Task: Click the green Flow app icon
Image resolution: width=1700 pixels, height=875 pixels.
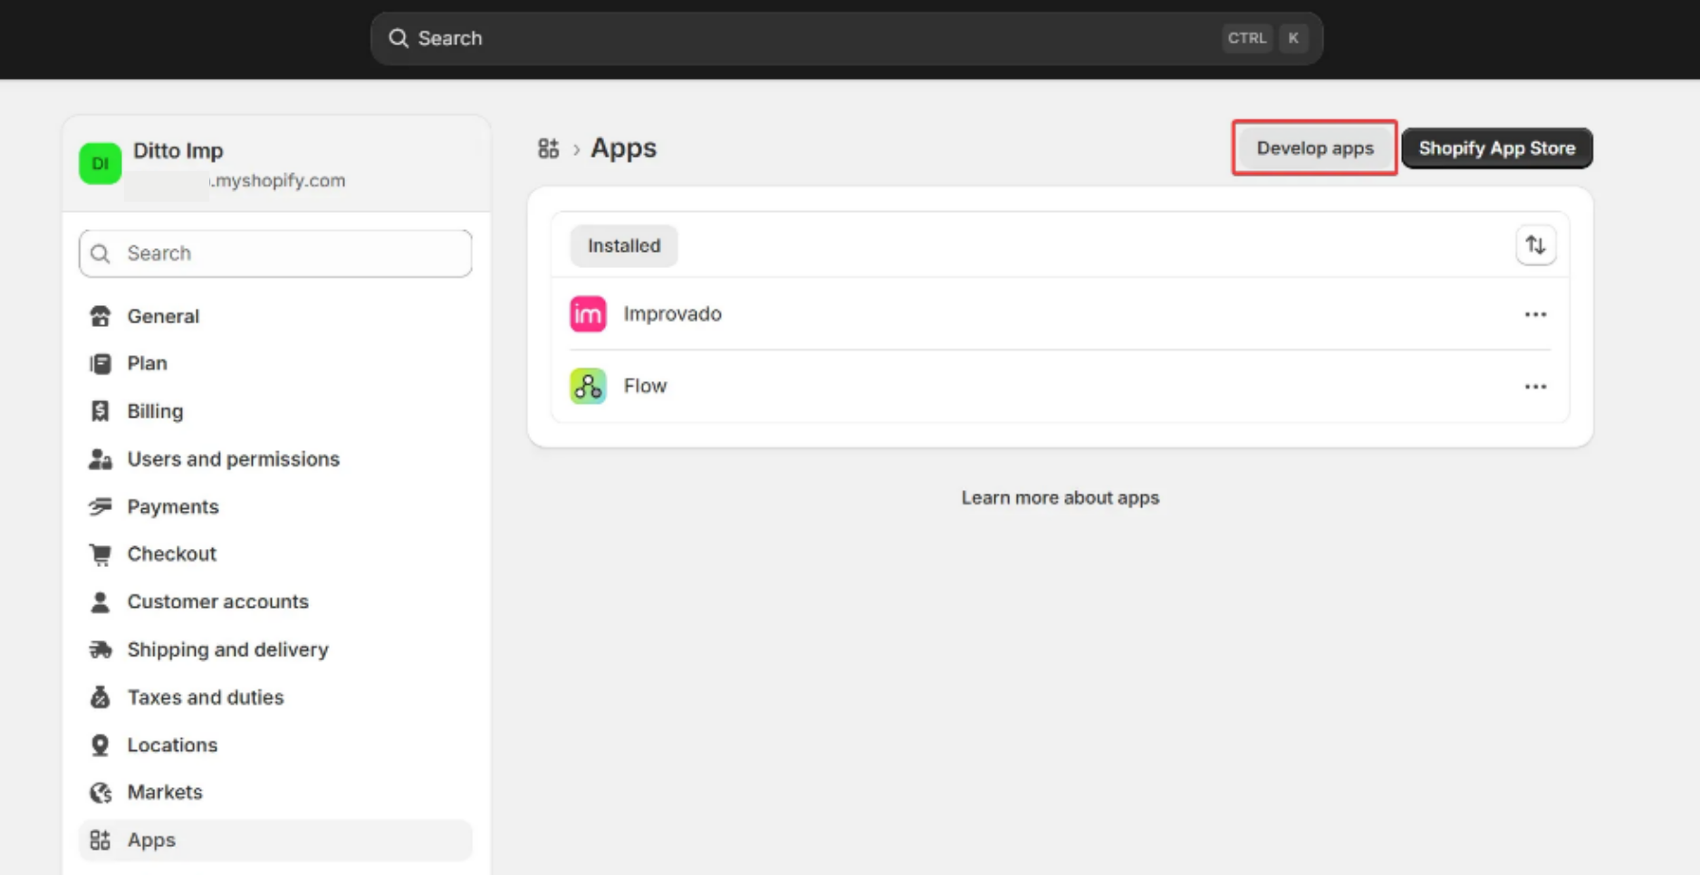Action: [588, 386]
